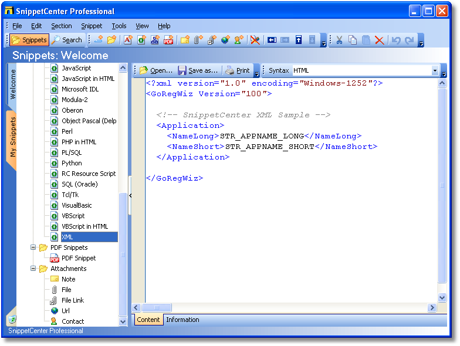This screenshot has height=346, width=460.
Task: Click the Redo arrow icon
Action: (x=410, y=40)
